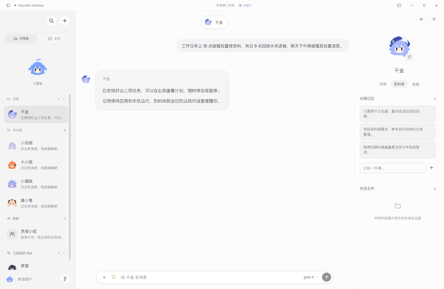
Task: Open the terminal panel icon in the title bar
Action: [x=399, y=5]
